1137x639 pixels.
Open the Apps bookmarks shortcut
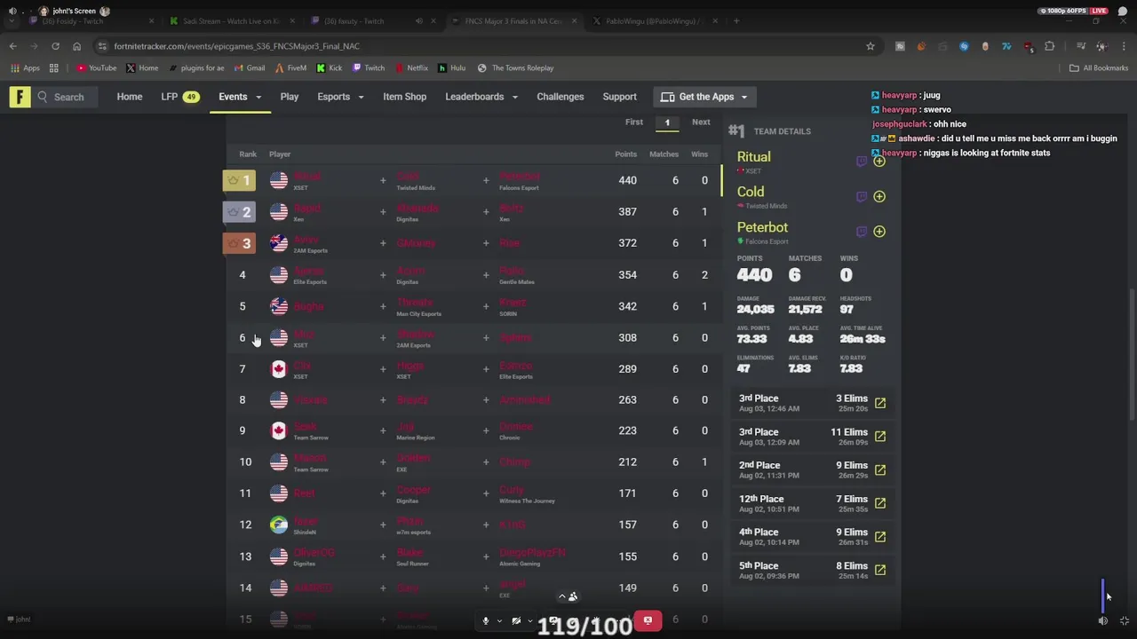click(25, 67)
